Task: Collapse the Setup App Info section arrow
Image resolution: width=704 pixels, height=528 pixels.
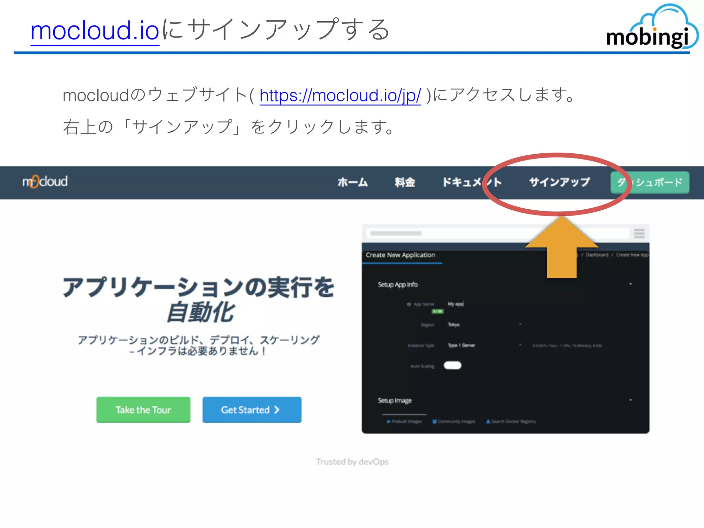Action: (630, 284)
